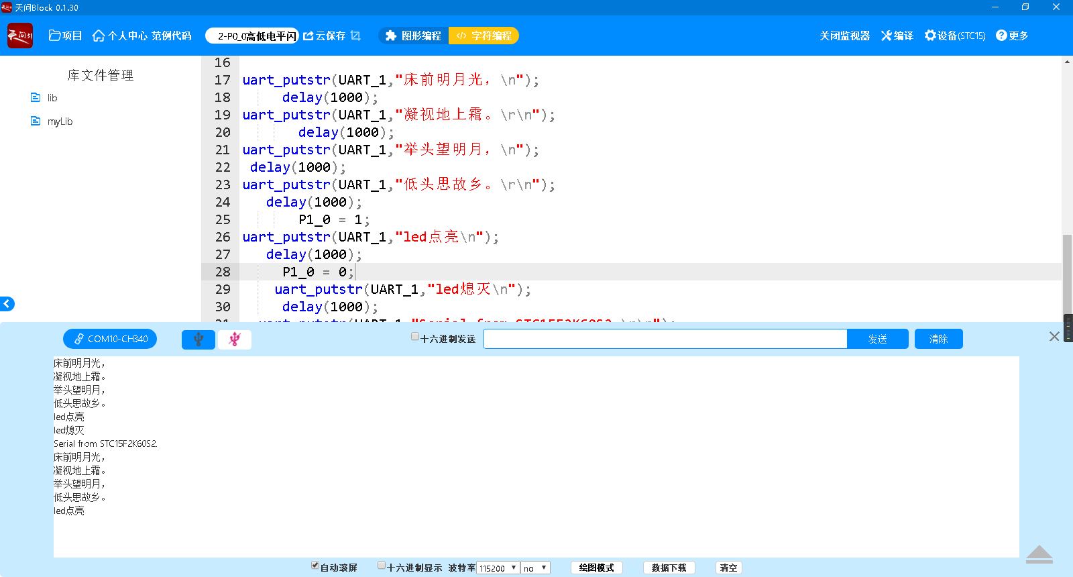Viewport: 1073px width, 577px height.
Task: Click the serial send text input field
Action: tap(665, 339)
